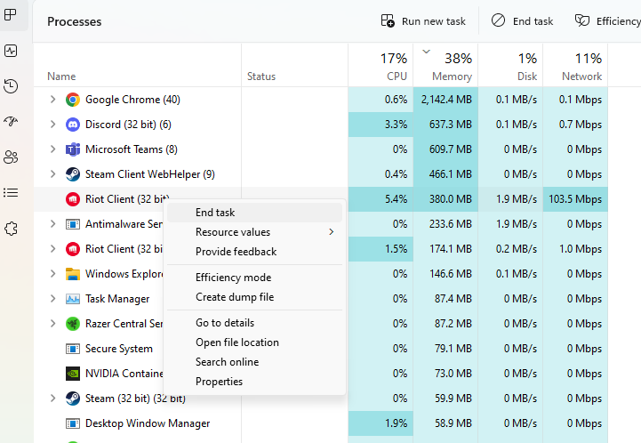This screenshot has height=443, width=641.
Task: Select Provide feedback in context menu
Action: click(x=254, y=252)
